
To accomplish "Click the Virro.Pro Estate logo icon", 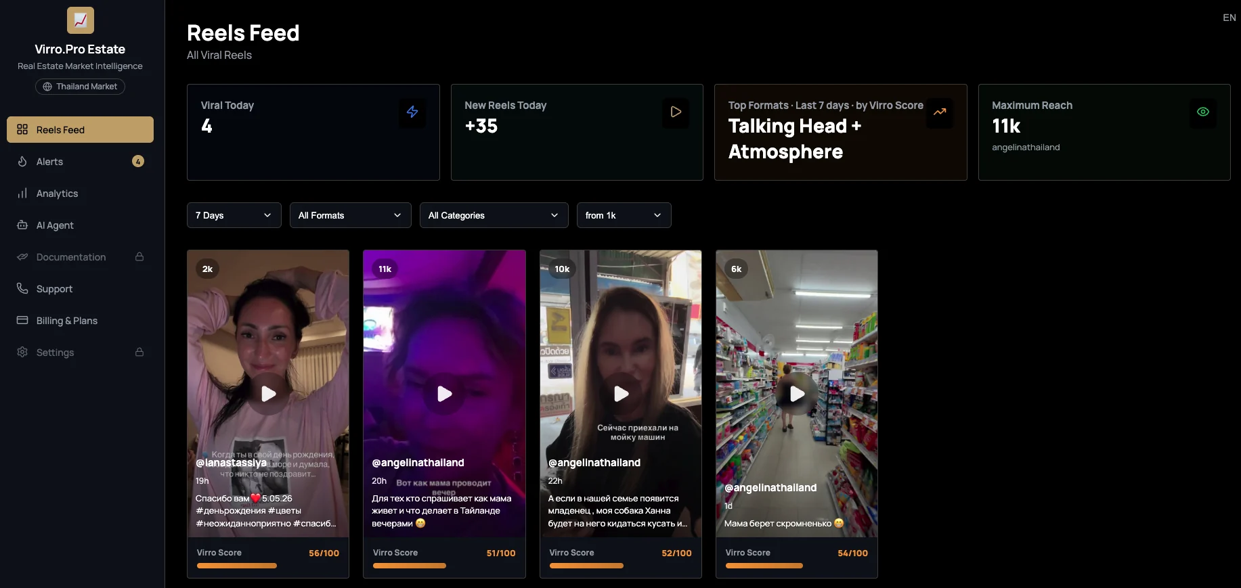I will click(81, 20).
